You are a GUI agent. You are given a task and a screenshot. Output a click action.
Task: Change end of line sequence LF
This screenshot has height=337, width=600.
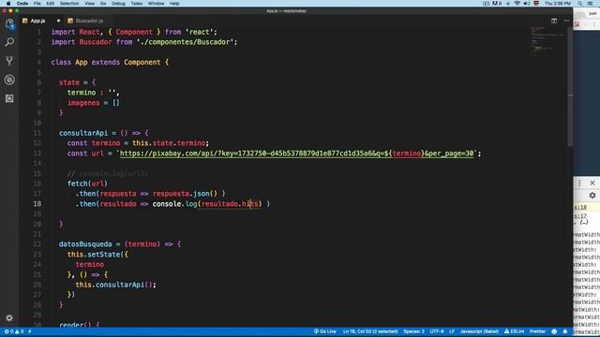click(452, 331)
